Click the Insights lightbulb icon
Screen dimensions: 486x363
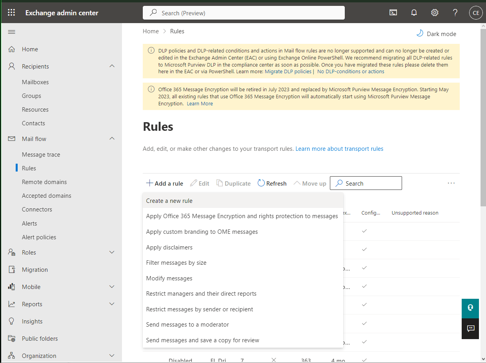(12, 321)
